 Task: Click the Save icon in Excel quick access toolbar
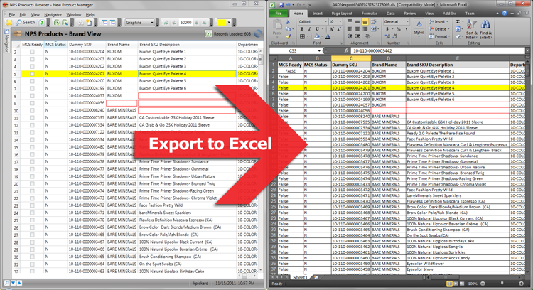pyautogui.click(x=281, y=5)
